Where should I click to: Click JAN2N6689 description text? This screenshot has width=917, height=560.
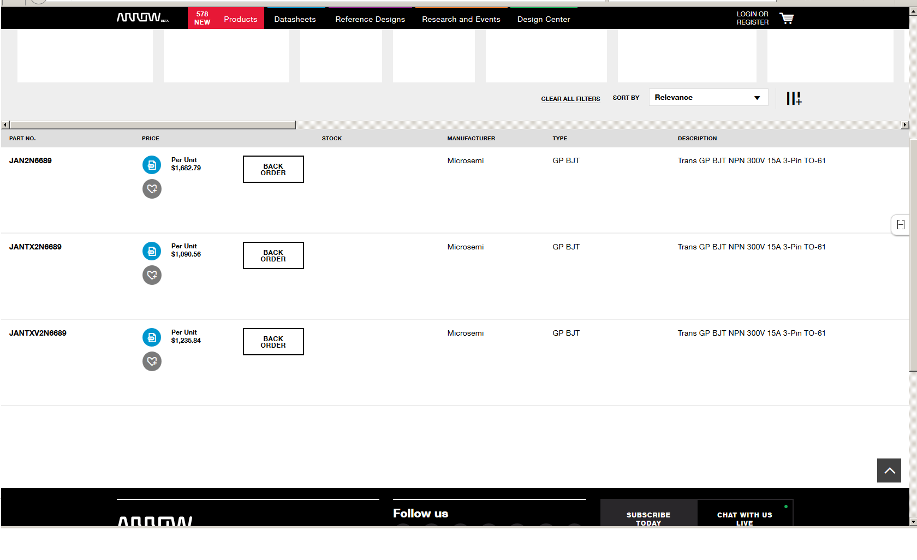(752, 160)
